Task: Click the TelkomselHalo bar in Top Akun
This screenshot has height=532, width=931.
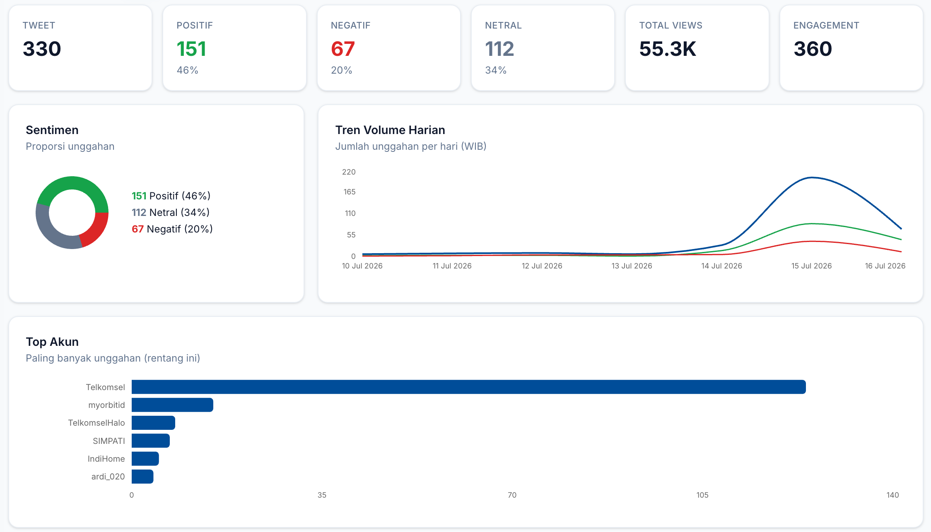Action: pos(153,423)
